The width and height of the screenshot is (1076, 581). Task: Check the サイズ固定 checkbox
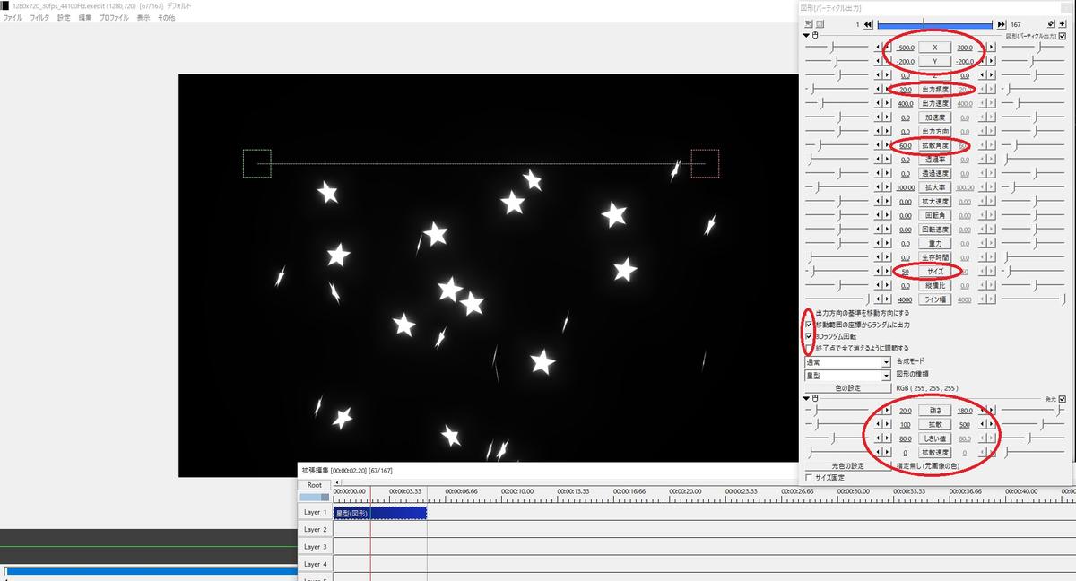pos(809,478)
